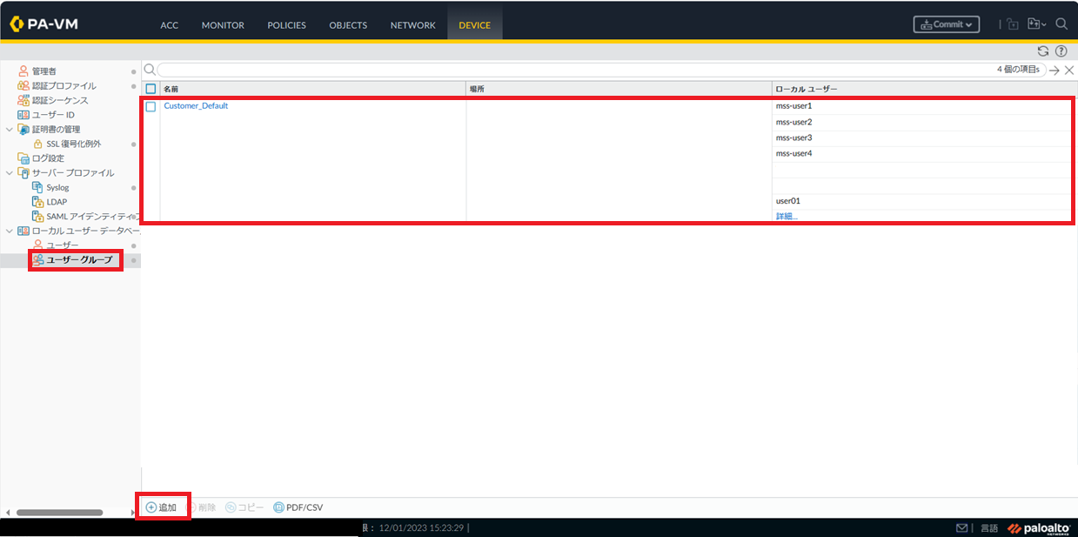
Task: Collapse the サーバー プロファイル tree node
Action: click(9, 173)
